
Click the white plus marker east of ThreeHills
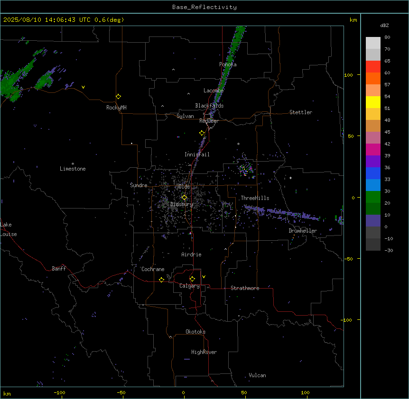290,178
